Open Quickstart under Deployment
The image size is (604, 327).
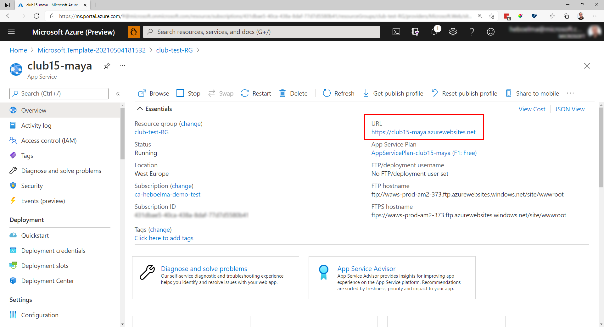[x=60, y=236]
